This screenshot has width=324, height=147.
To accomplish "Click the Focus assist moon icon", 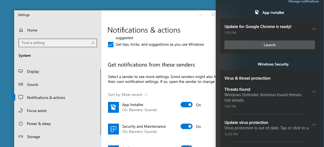I will [21, 111].
